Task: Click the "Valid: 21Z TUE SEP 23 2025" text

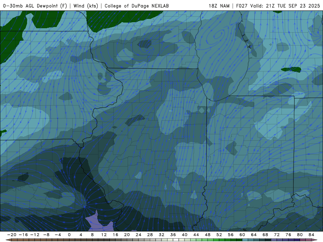Action: (x=285, y=6)
